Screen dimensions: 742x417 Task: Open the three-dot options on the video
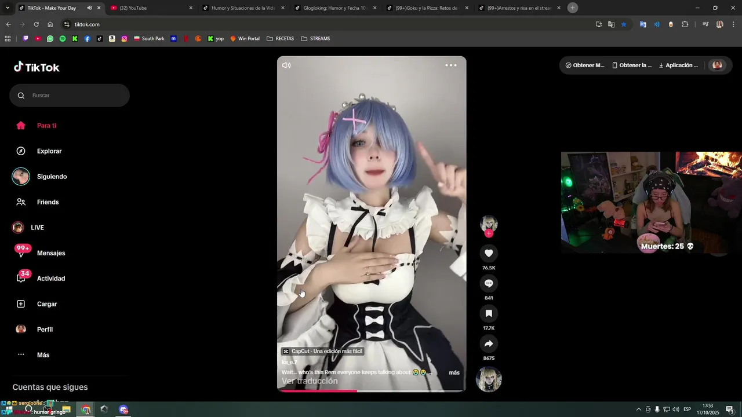point(451,65)
